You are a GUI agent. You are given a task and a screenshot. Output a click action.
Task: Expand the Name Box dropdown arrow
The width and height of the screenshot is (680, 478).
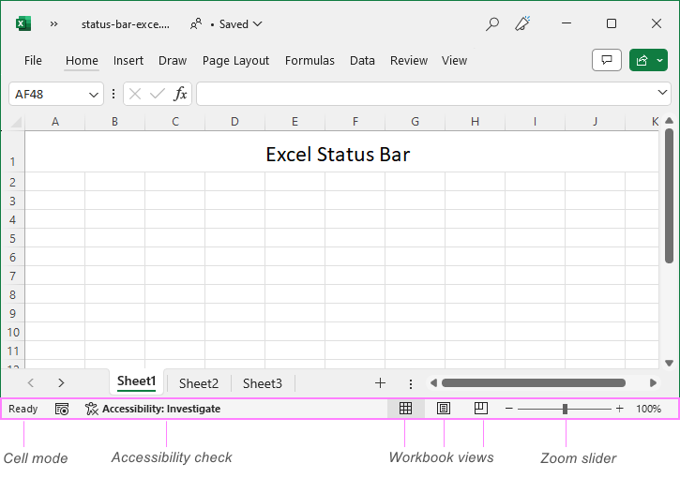[94, 94]
